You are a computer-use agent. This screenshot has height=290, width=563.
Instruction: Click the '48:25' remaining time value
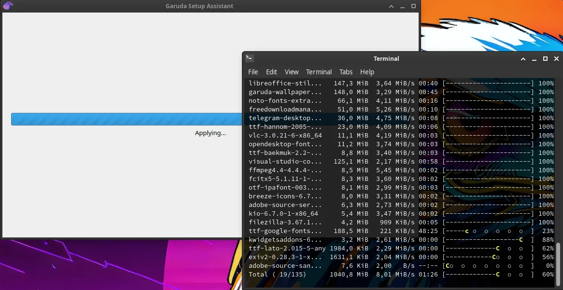click(428, 231)
